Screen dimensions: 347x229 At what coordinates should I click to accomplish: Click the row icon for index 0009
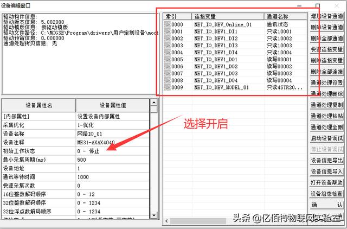pos(168,87)
